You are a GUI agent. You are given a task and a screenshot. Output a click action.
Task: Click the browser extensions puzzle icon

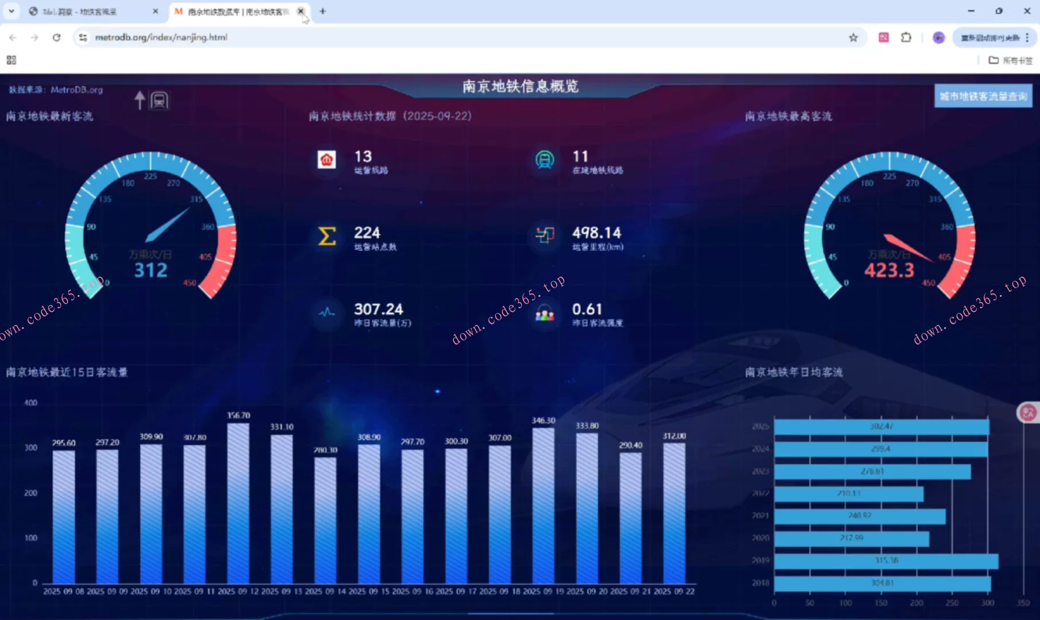pyautogui.click(x=906, y=37)
